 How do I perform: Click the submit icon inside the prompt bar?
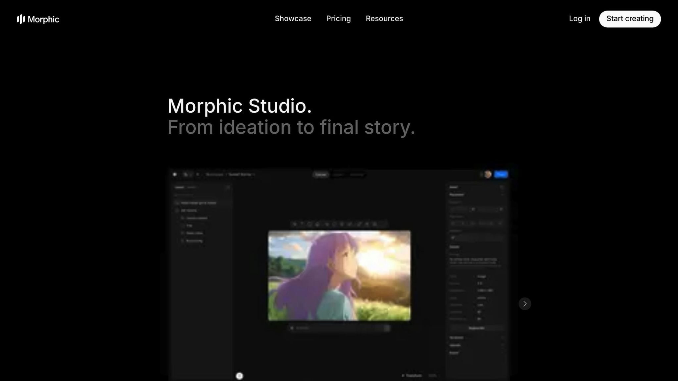(x=387, y=328)
